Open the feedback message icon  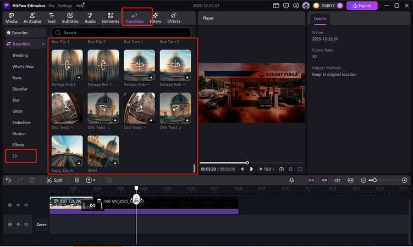[286, 5]
